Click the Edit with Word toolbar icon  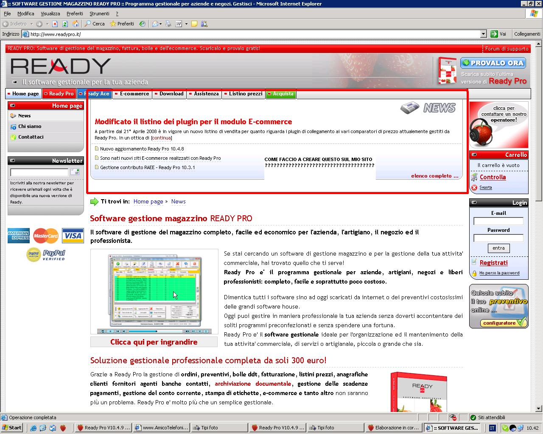[x=179, y=24]
